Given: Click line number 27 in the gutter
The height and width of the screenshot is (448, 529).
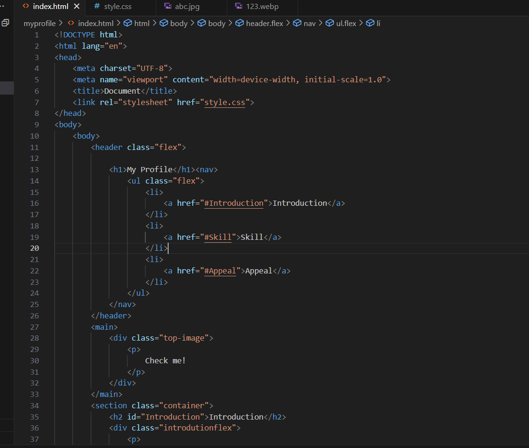Looking at the screenshot, I should [34, 327].
